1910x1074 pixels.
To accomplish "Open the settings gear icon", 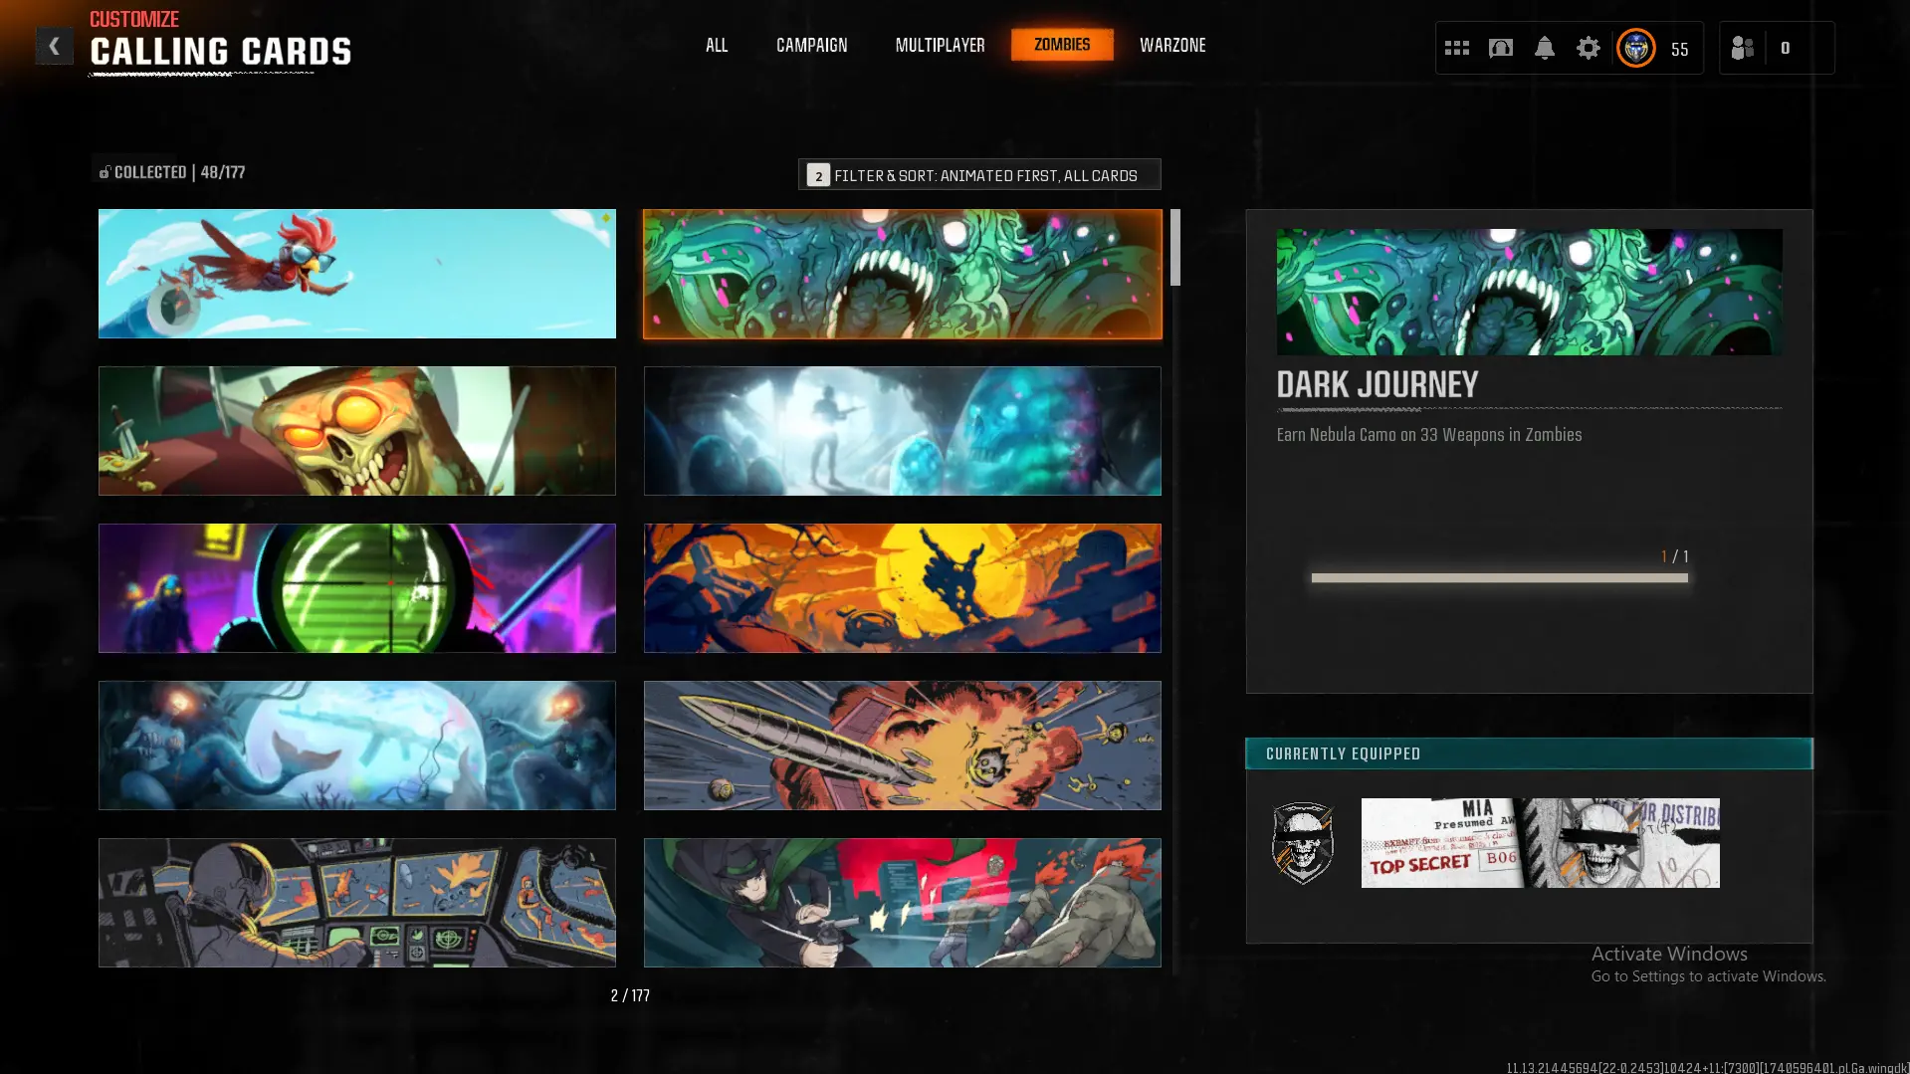I will click(1588, 48).
